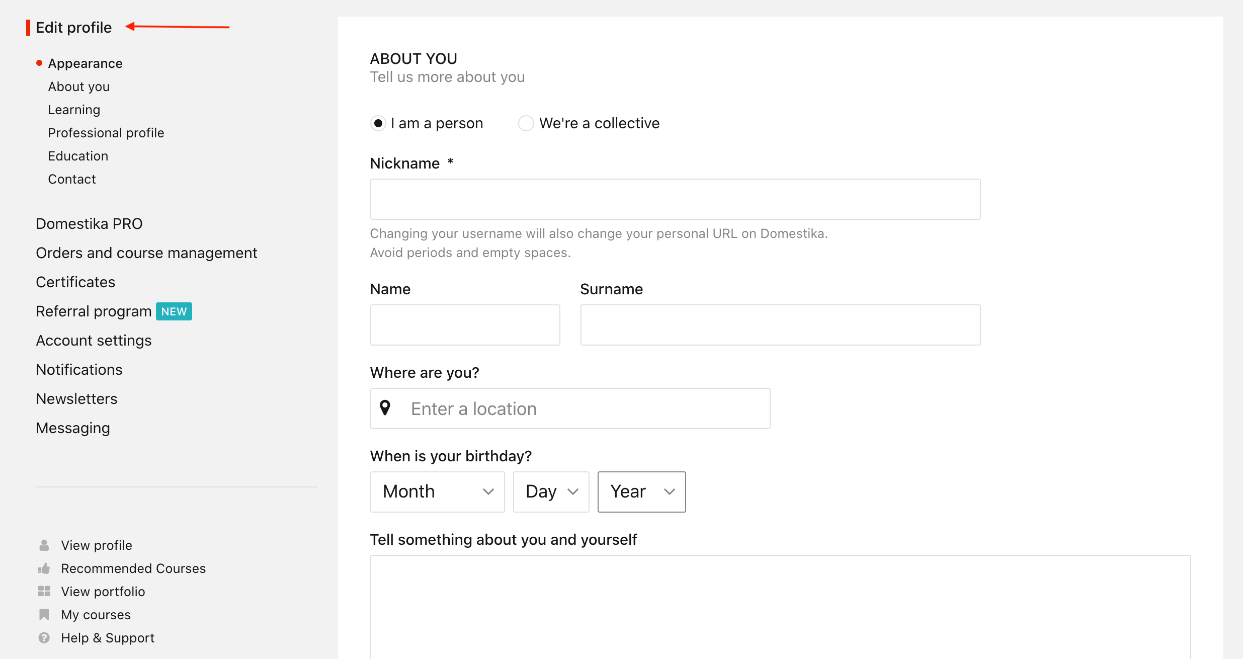The width and height of the screenshot is (1243, 659).
Task: Click the NEW badge beside Referral program
Action: (x=174, y=311)
